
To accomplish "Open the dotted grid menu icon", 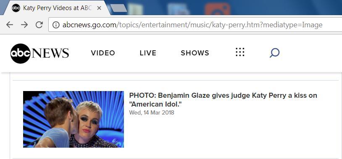I will pos(240,52).
